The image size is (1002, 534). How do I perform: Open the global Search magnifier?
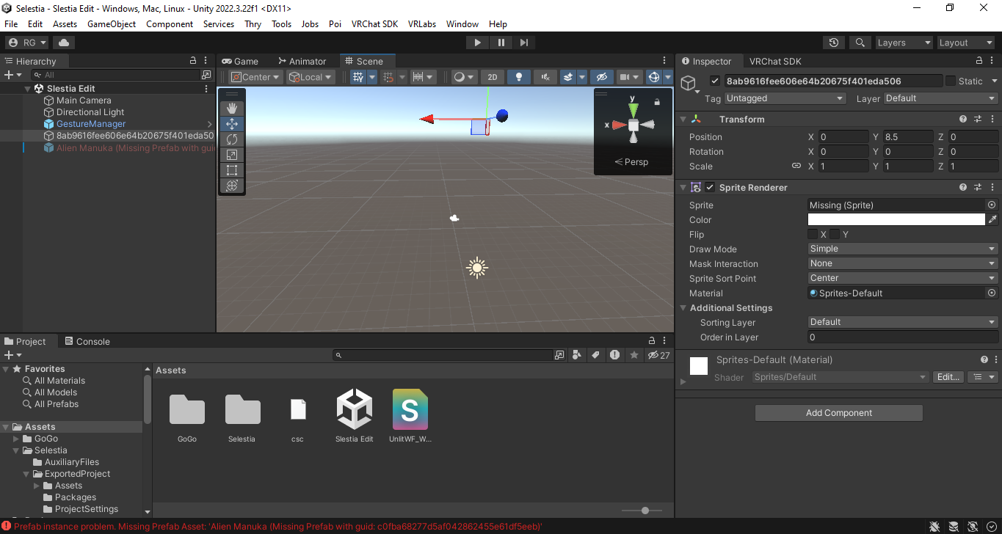pos(860,43)
